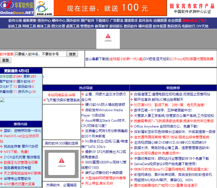Open 媒体工具 category link

[44, 26]
